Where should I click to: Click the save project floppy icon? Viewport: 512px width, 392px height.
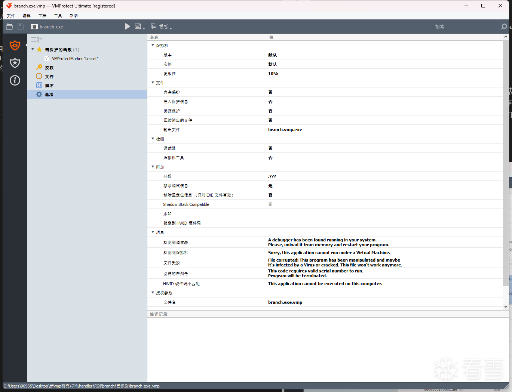coord(21,27)
